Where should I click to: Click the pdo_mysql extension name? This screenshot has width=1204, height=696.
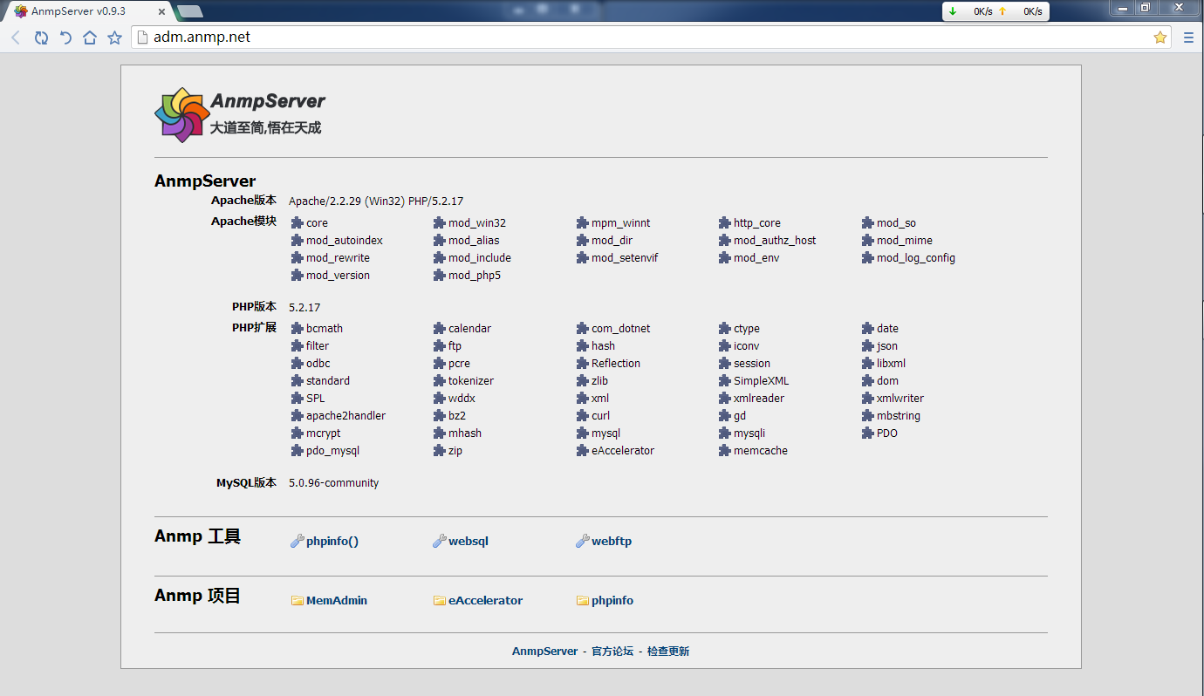332,451
